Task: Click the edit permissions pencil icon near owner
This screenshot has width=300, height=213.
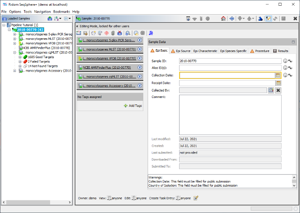Action: (x=196, y=198)
